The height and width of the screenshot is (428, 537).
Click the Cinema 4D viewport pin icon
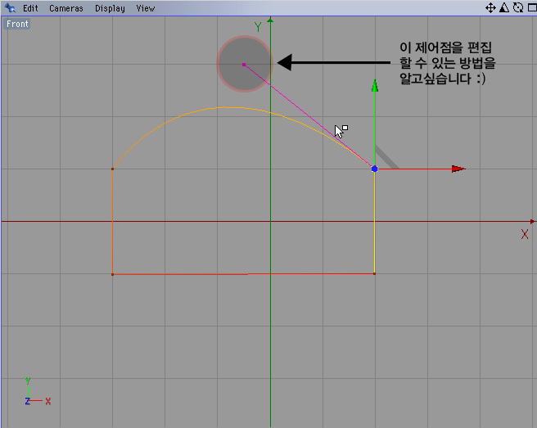10,8
